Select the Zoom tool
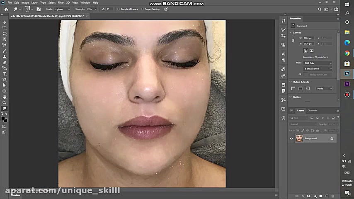The width and height of the screenshot is (354, 199). coord(5,102)
